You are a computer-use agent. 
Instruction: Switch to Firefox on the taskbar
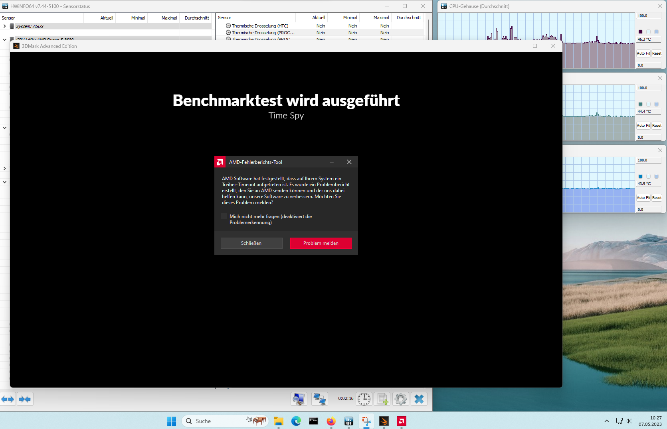point(331,421)
